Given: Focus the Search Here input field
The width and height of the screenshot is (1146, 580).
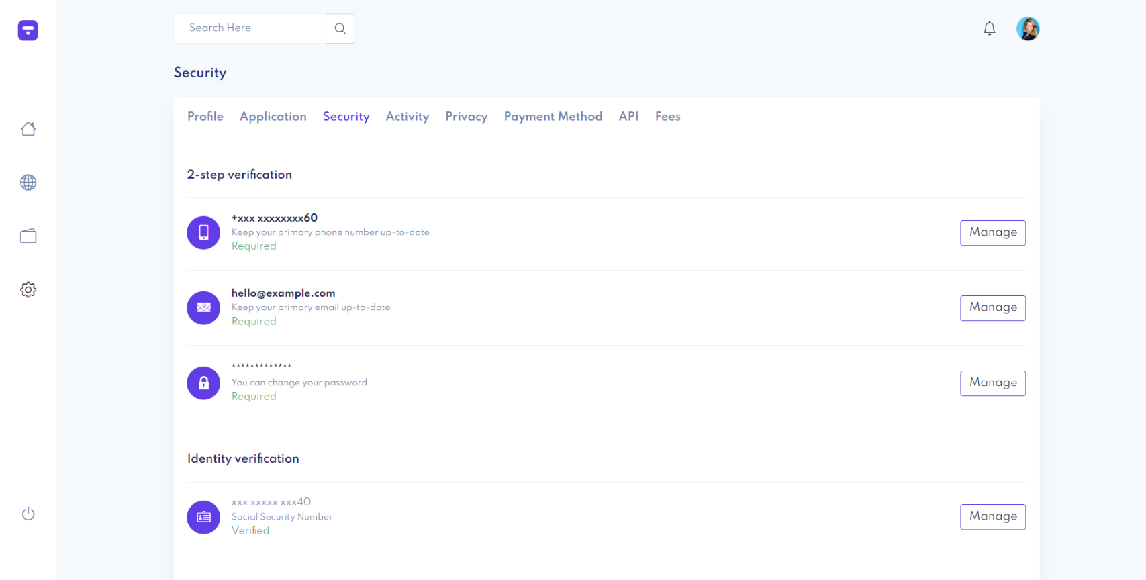Looking at the screenshot, I should tap(250, 29).
